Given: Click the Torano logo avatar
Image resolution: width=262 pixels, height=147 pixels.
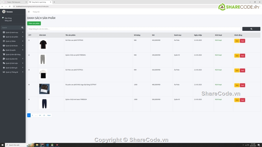Looking at the screenshot, I should click(4, 12).
